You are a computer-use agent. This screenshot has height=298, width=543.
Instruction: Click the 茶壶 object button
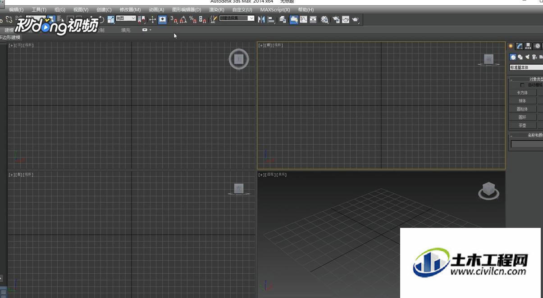[522, 125]
